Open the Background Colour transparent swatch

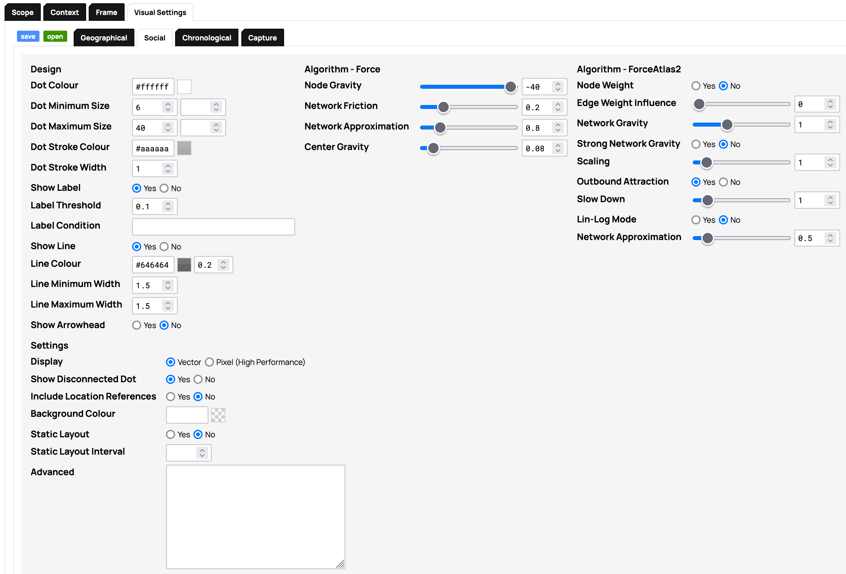click(x=218, y=415)
